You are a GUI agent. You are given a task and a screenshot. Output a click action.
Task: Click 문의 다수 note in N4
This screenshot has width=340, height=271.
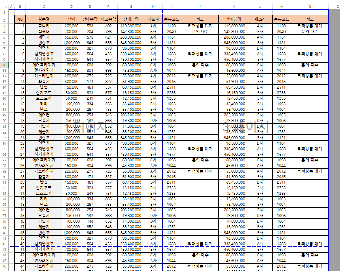point(310,32)
